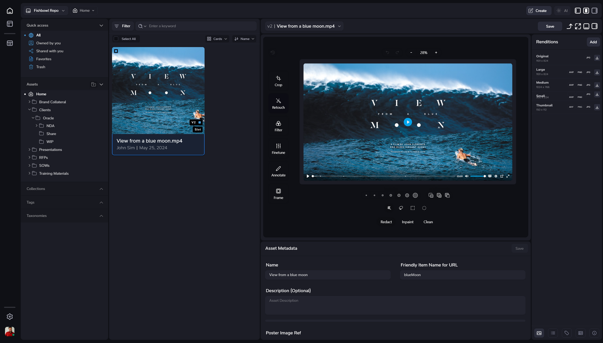Save the asset metadata changes

click(x=519, y=248)
